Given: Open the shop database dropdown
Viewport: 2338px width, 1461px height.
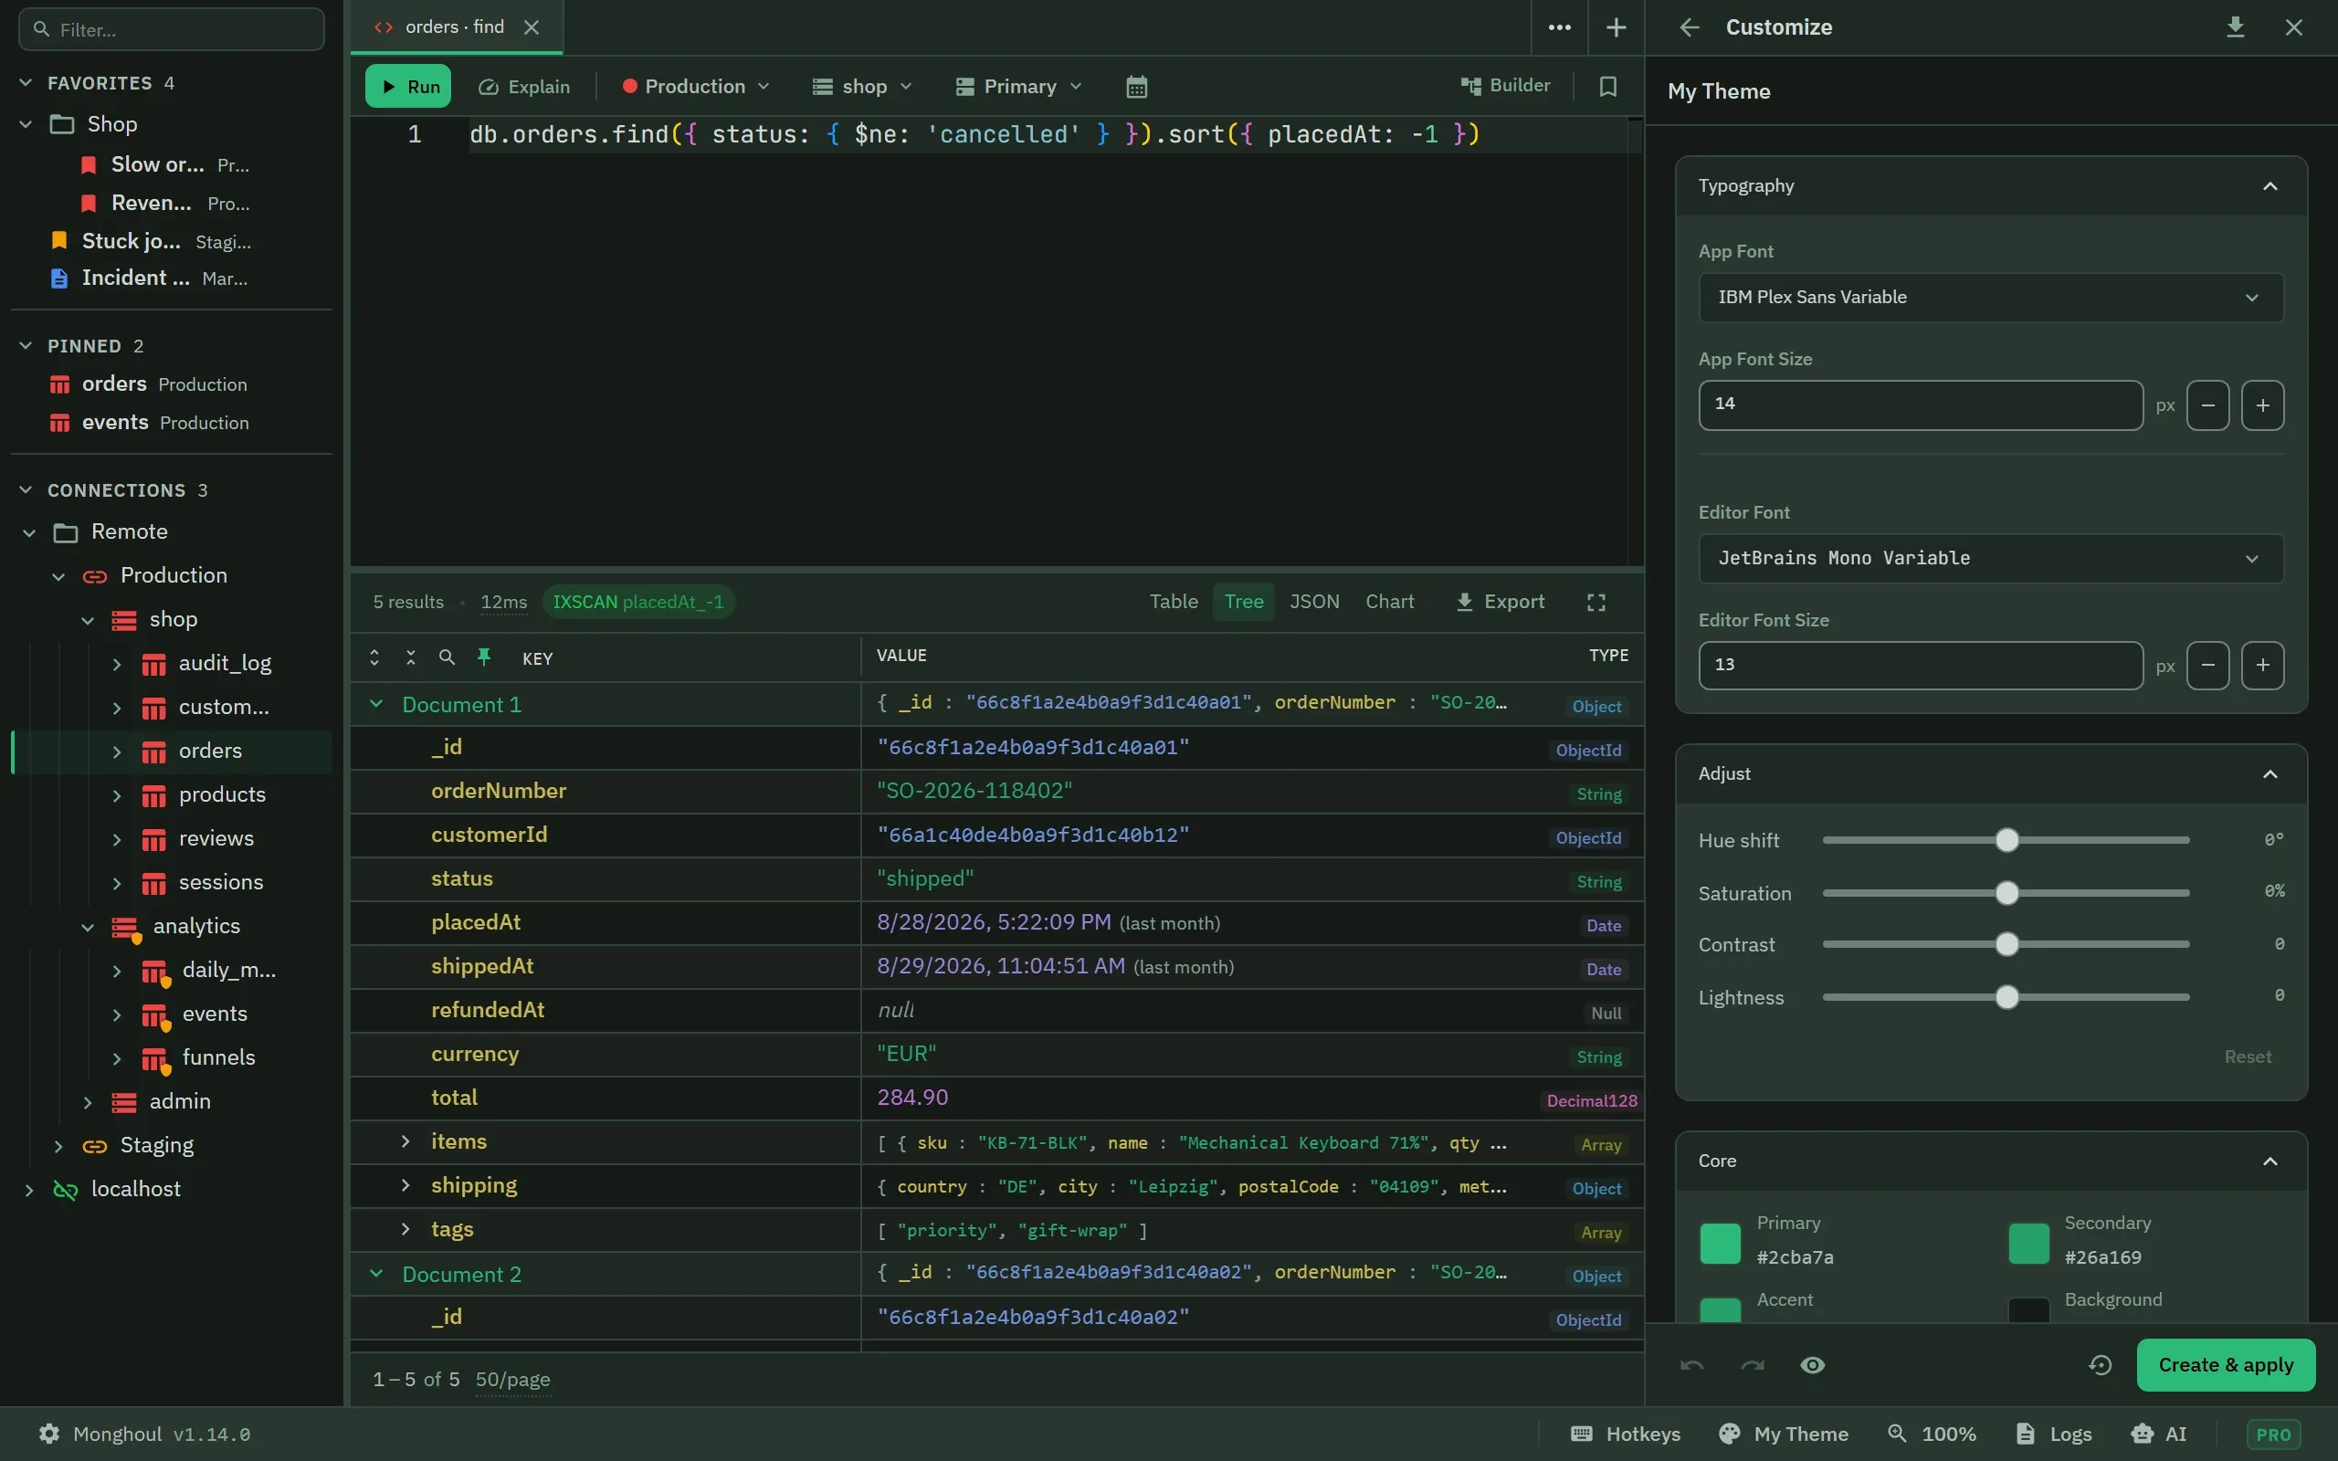Looking at the screenshot, I should click(x=862, y=87).
